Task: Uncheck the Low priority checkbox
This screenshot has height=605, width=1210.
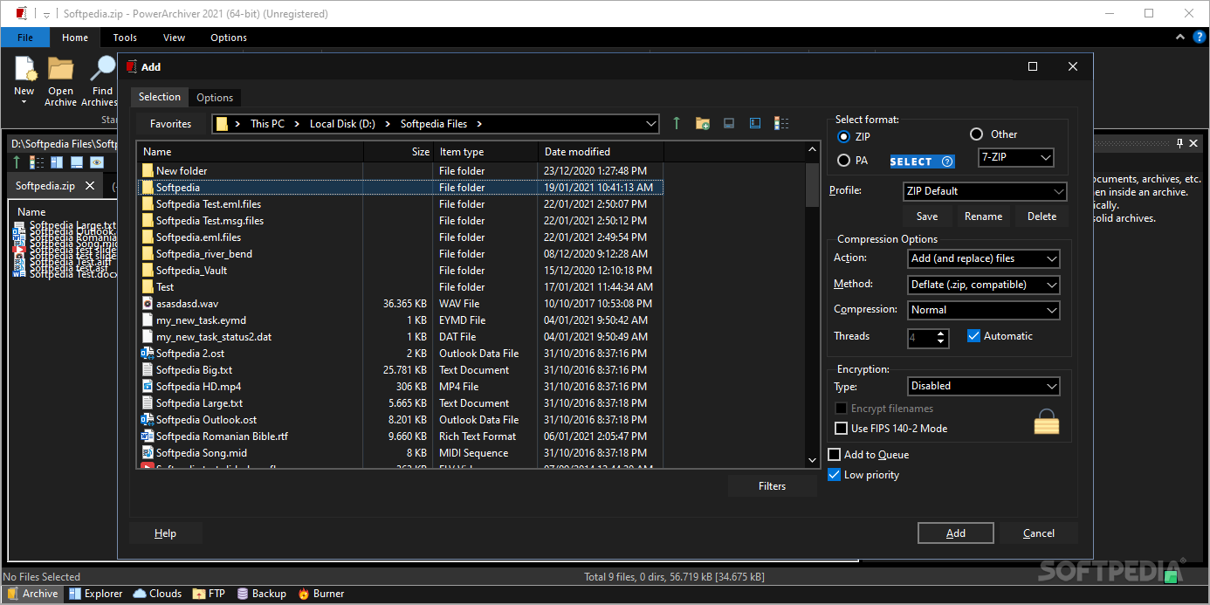Action: [x=835, y=475]
